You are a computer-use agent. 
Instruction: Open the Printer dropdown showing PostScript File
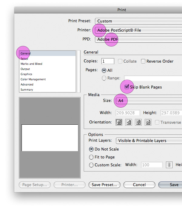point(138,30)
